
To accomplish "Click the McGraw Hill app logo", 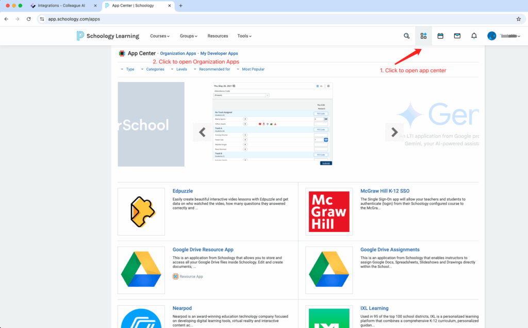I will click(329, 211).
